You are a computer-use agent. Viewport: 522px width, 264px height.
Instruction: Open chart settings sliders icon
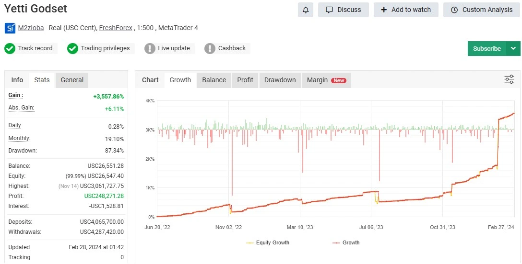[509, 80]
